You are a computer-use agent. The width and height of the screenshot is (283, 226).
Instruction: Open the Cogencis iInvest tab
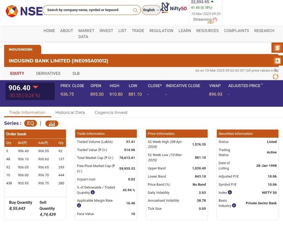111,112
